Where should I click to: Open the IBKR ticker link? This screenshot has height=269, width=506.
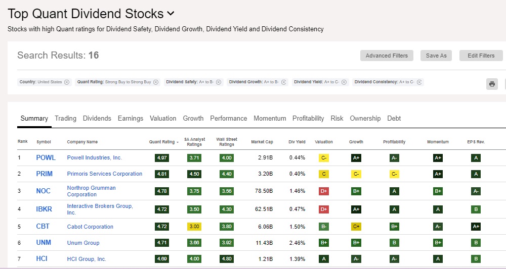(x=44, y=209)
